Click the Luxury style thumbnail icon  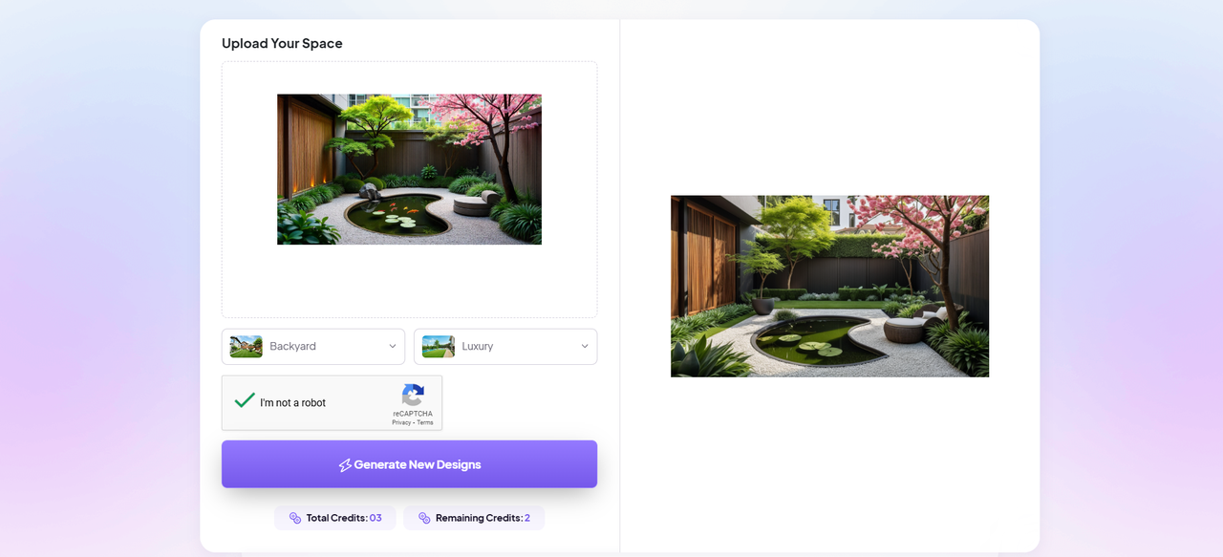click(x=438, y=346)
